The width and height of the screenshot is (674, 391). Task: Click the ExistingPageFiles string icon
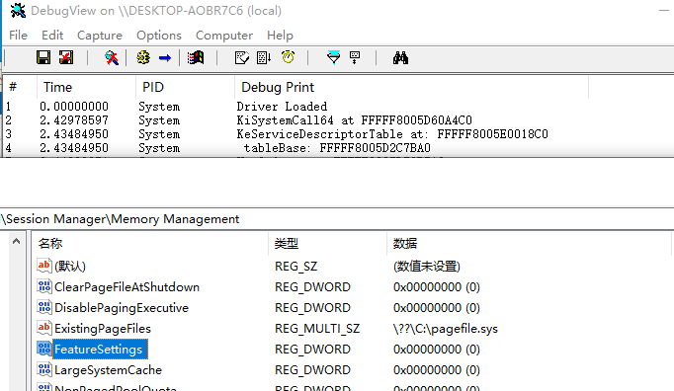pos(44,328)
